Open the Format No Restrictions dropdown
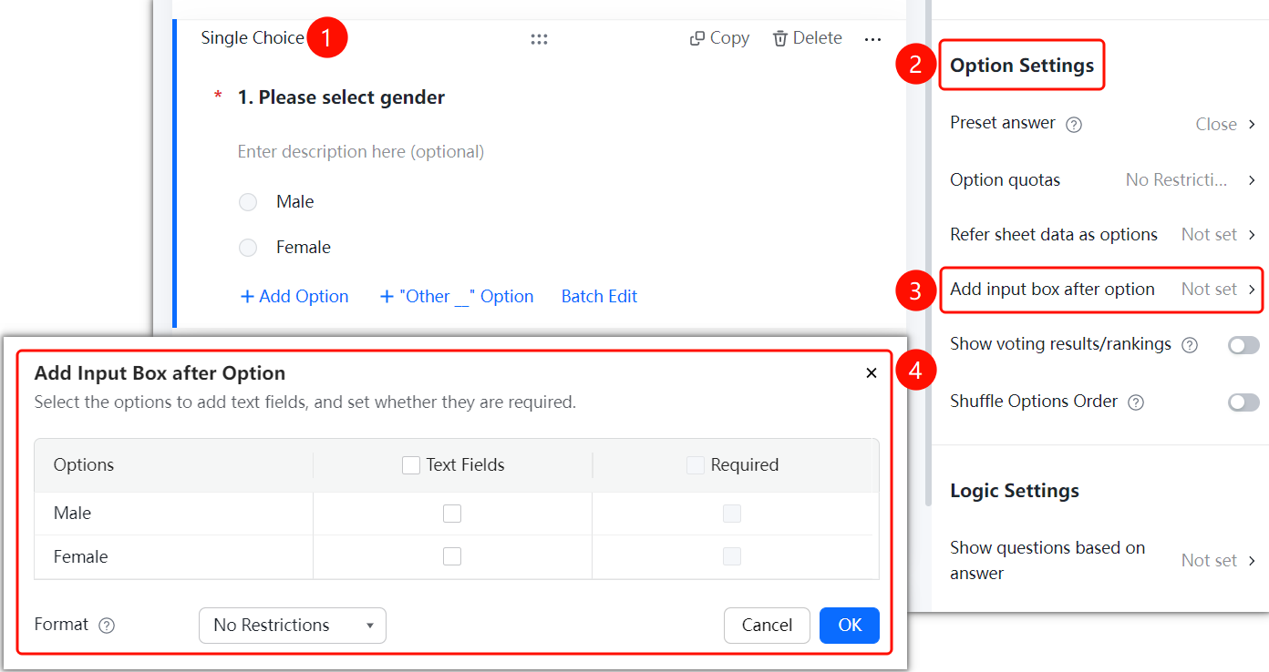 293,626
